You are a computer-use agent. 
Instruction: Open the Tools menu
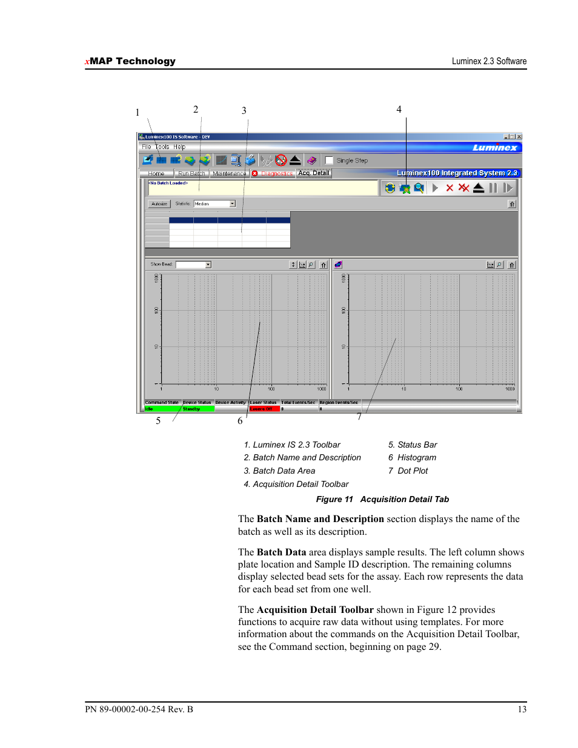pos(162,147)
